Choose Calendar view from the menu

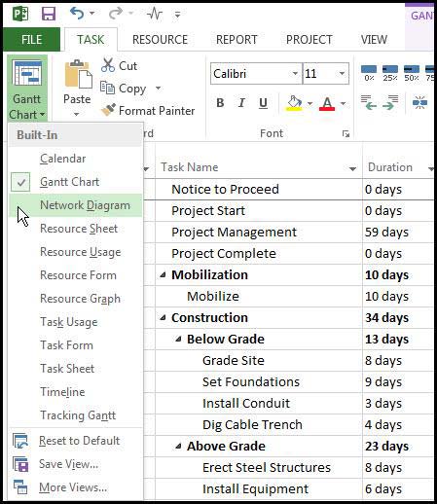(75, 159)
